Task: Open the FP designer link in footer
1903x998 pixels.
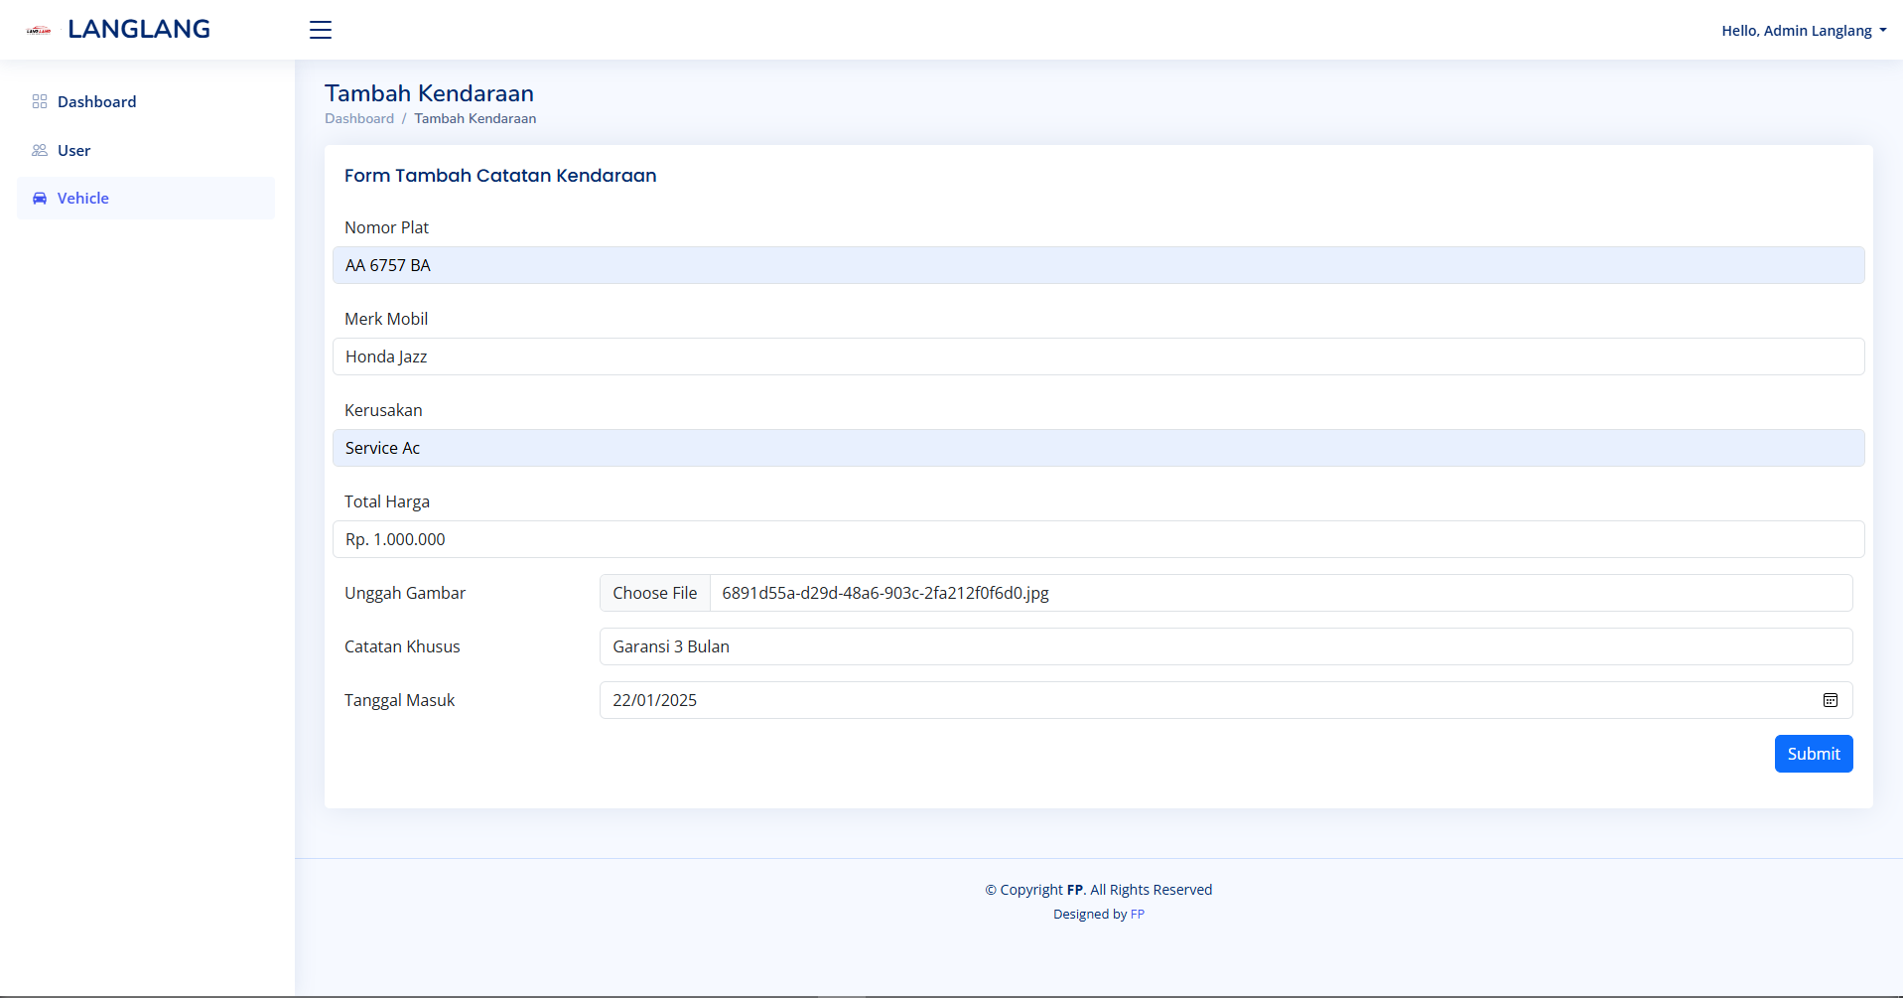Action: [x=1137, y=914]
